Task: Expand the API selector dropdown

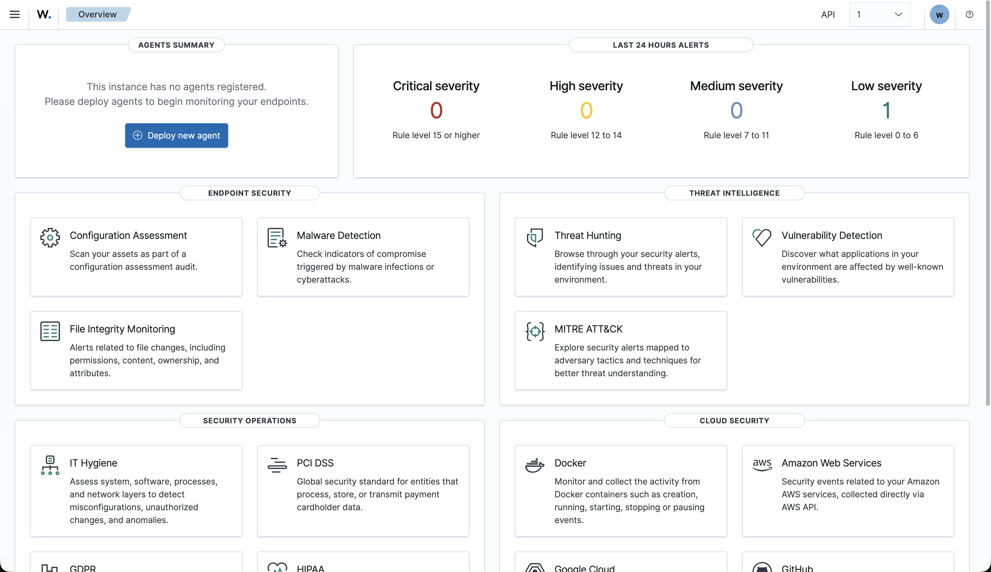Action: 880,15
